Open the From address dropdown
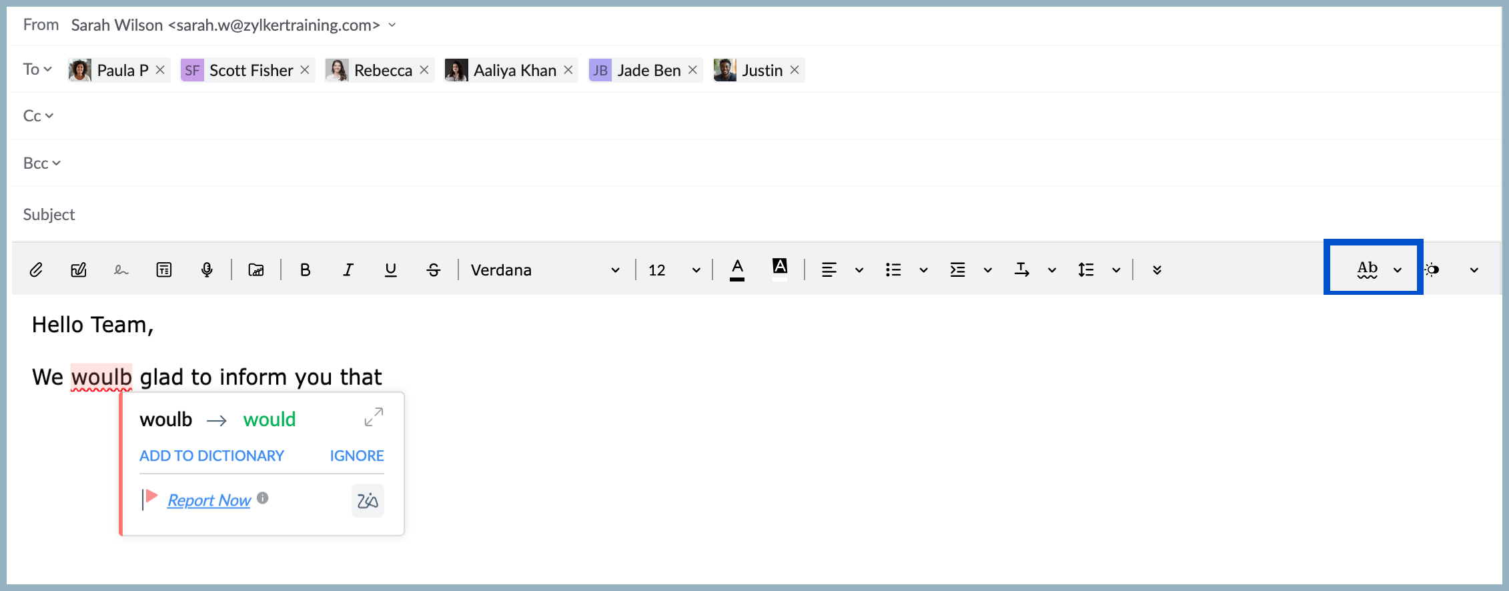Viewport: 1509px width, 591px height. pos(392,25)
